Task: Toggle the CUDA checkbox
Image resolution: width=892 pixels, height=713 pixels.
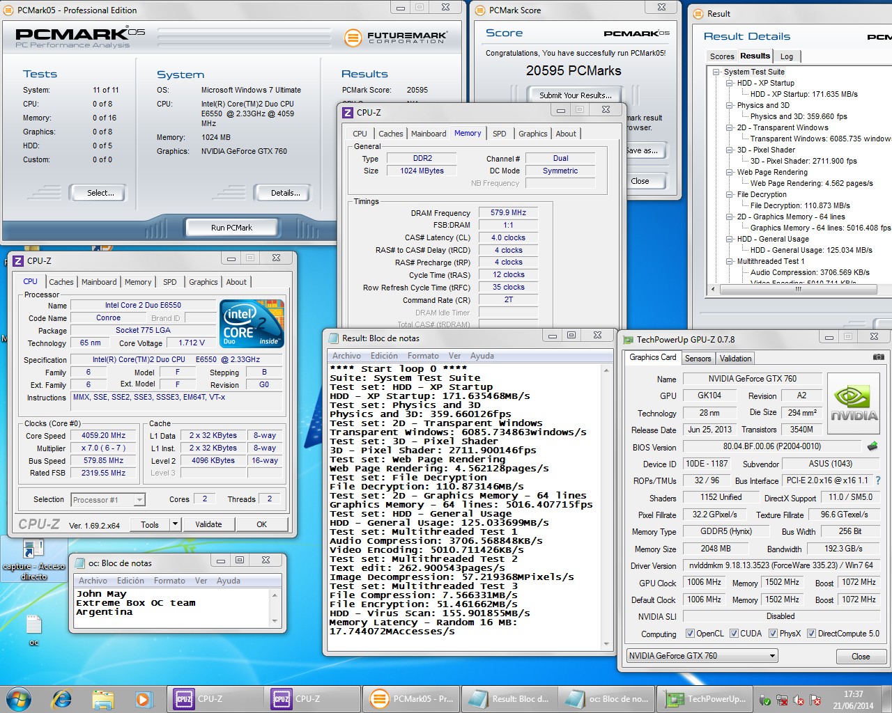Action: [734, 634]
